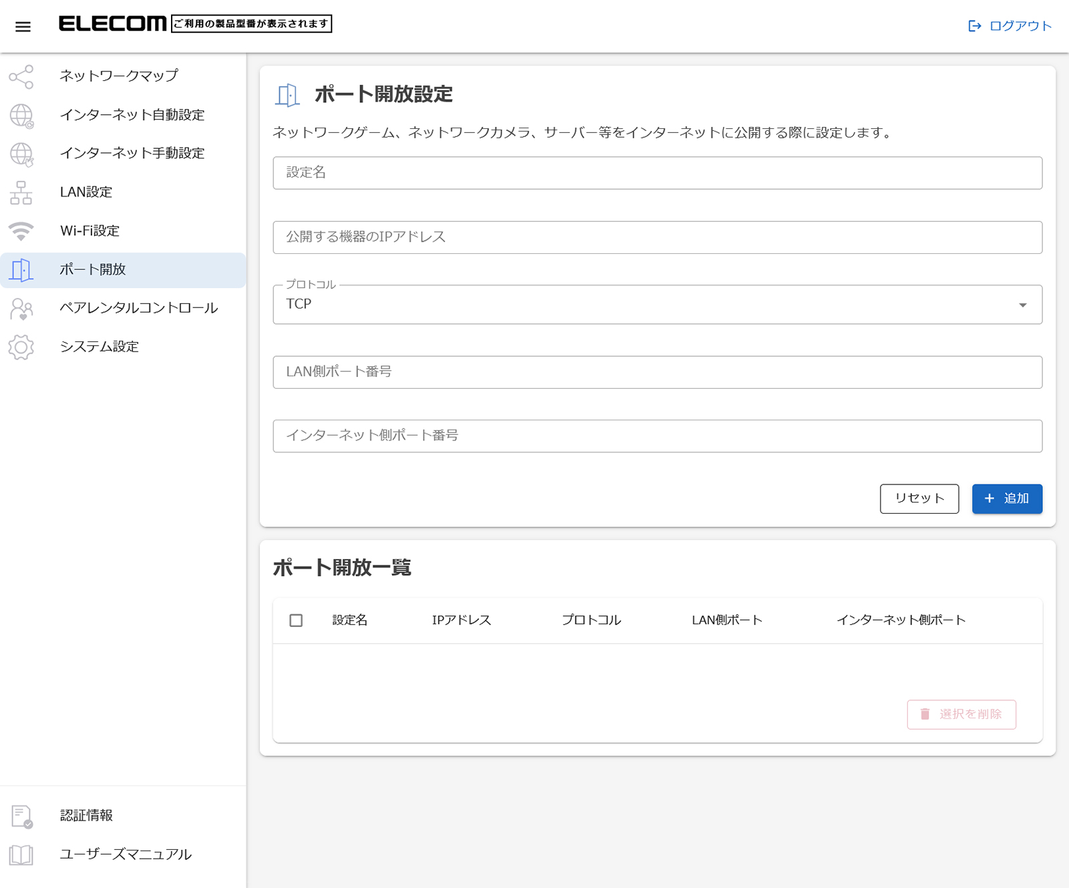Click the Internet manual-setup globe icon
Viewport: 1069px width, 888px height.
pyautogui.click(x=21, y=154)
